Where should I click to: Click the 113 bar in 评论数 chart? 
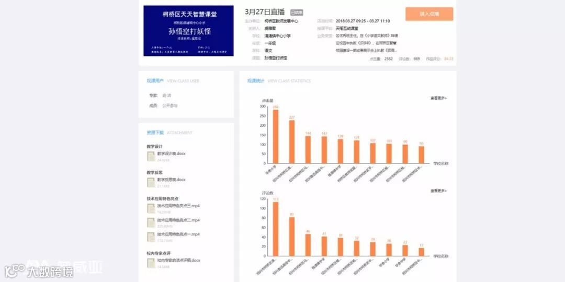(275, 229)
